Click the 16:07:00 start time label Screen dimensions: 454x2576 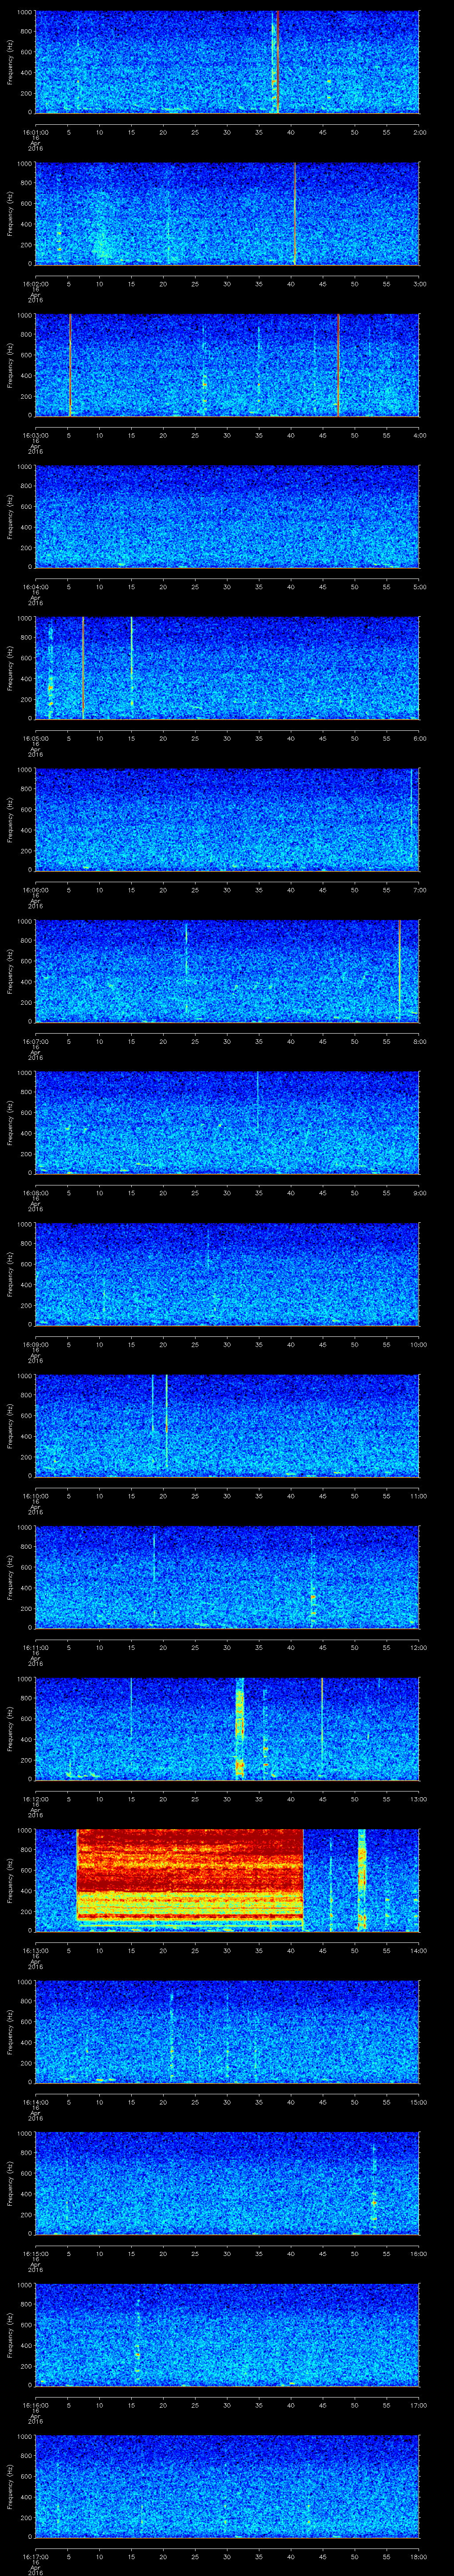coord(35,1041)
